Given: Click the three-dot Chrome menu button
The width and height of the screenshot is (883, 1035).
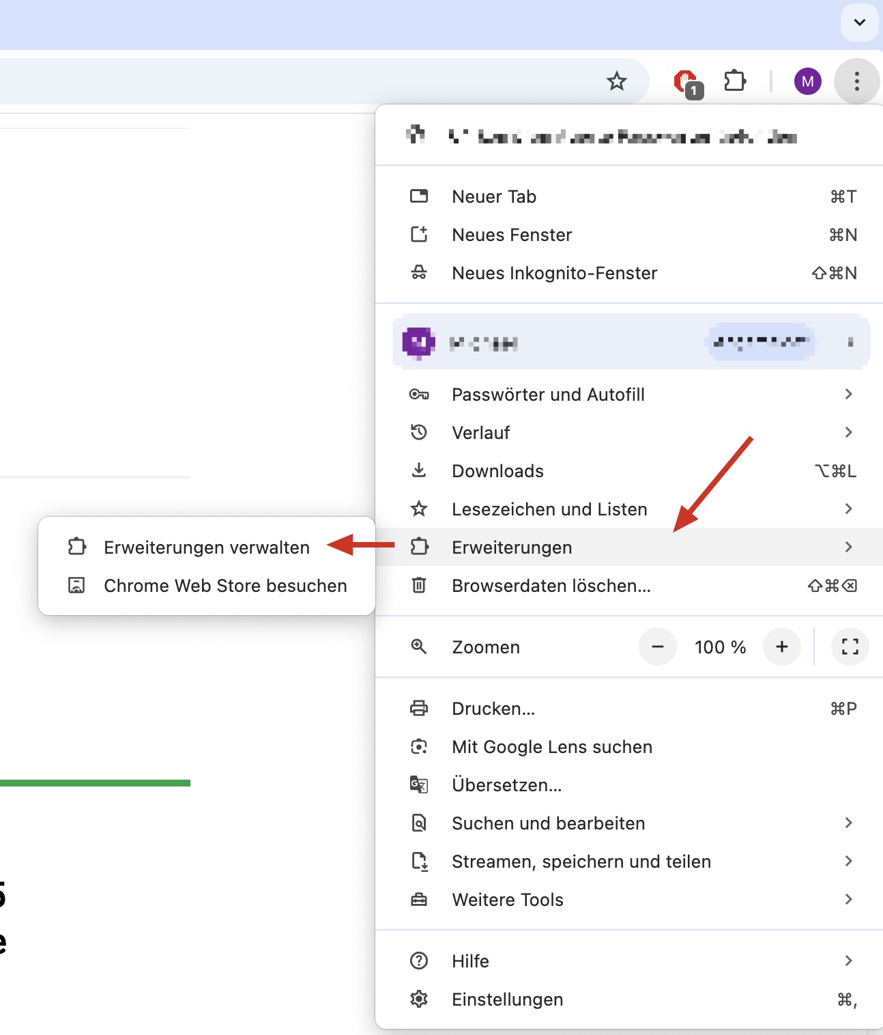Looking at the screenshot, I should click(x=856, y=82).
